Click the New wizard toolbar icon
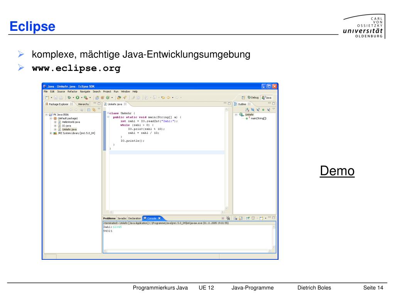This screenshot has width=395, height=296. pyautogui.click(x=47, y=98)
